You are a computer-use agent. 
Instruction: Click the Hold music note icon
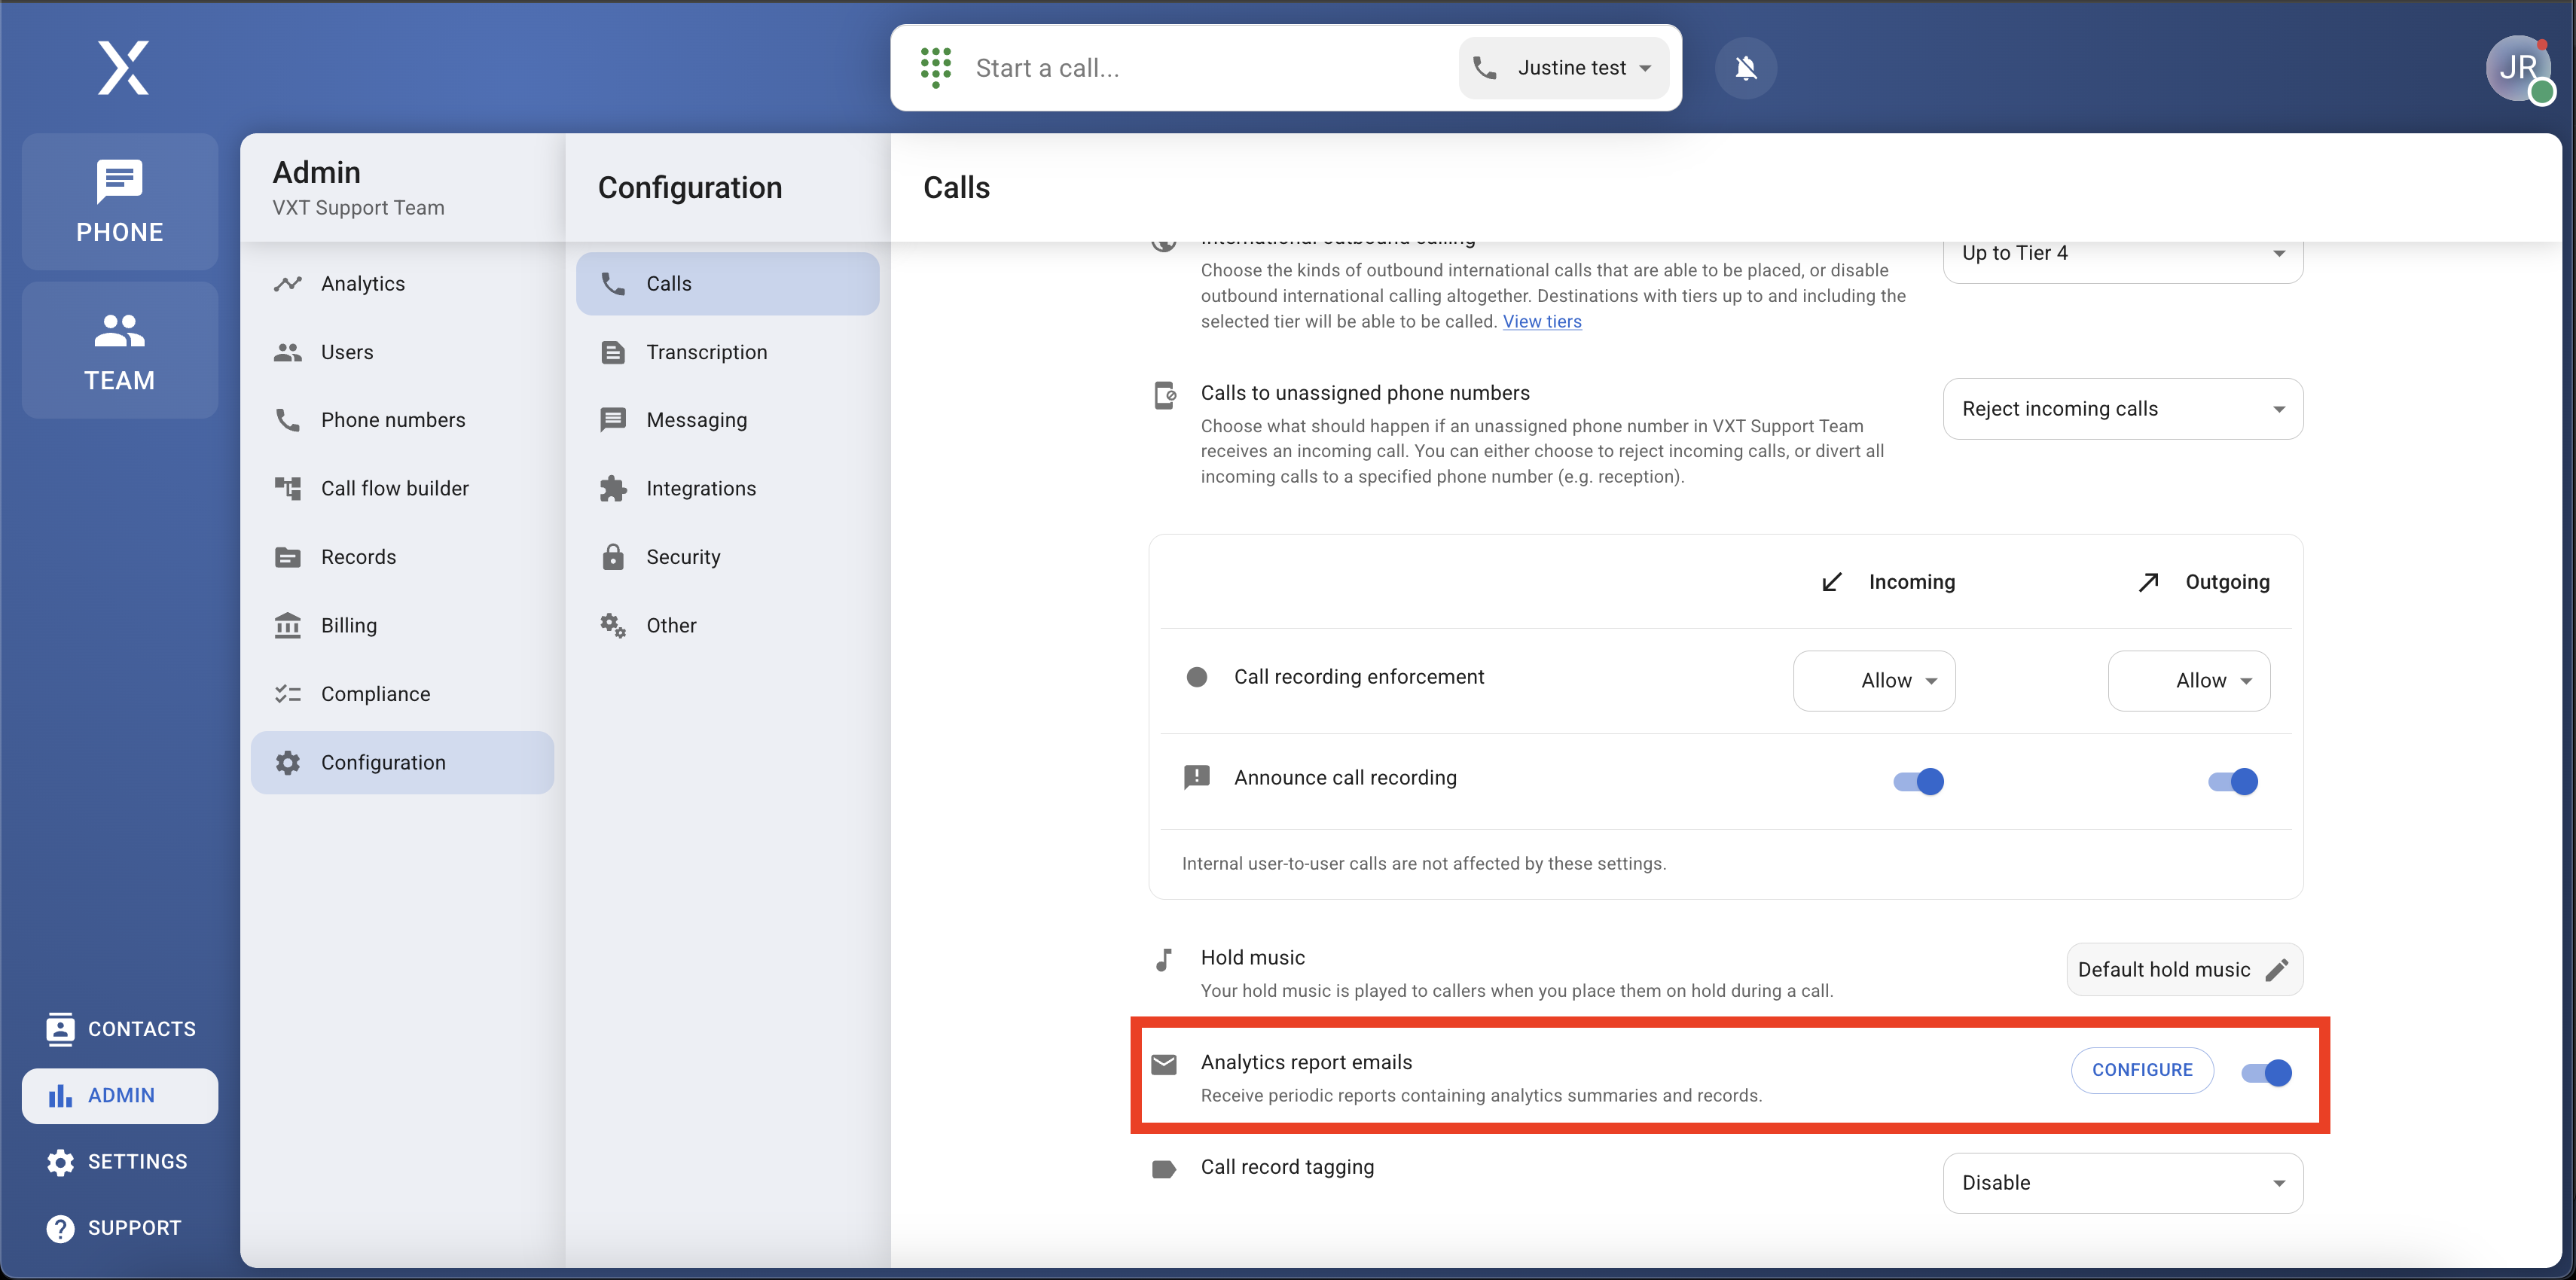click(1163, 960)
